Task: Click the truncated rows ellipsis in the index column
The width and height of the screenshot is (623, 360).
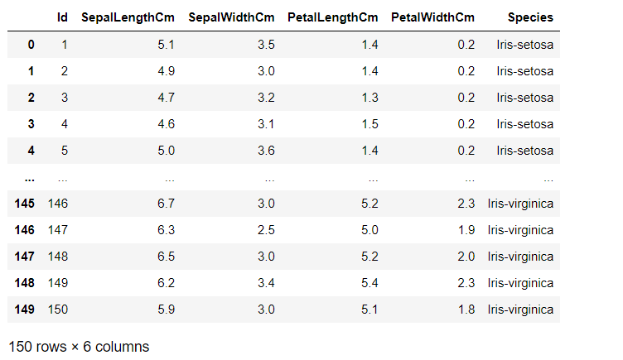Action: [x=29, y=180]
